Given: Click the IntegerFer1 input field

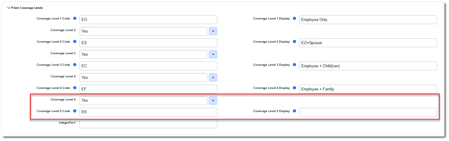Looking at the screenshot, I should click(148, 123).
